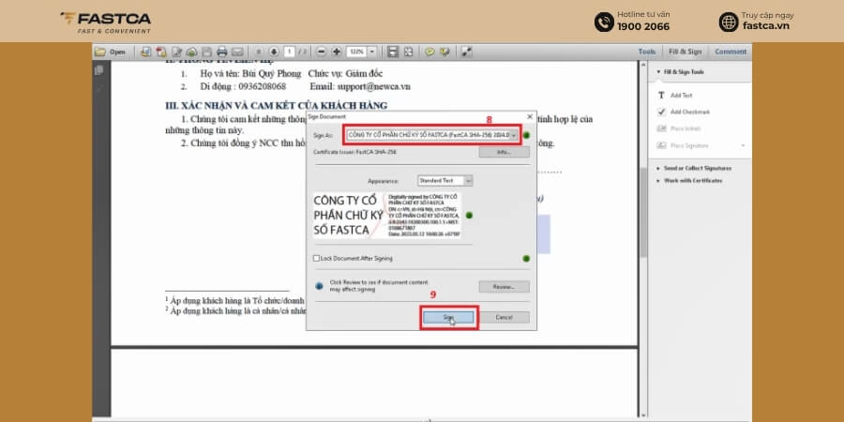844x422 pixels.
Task: Enable Lock Document After Signing checkbox
Action: (317, 259)
